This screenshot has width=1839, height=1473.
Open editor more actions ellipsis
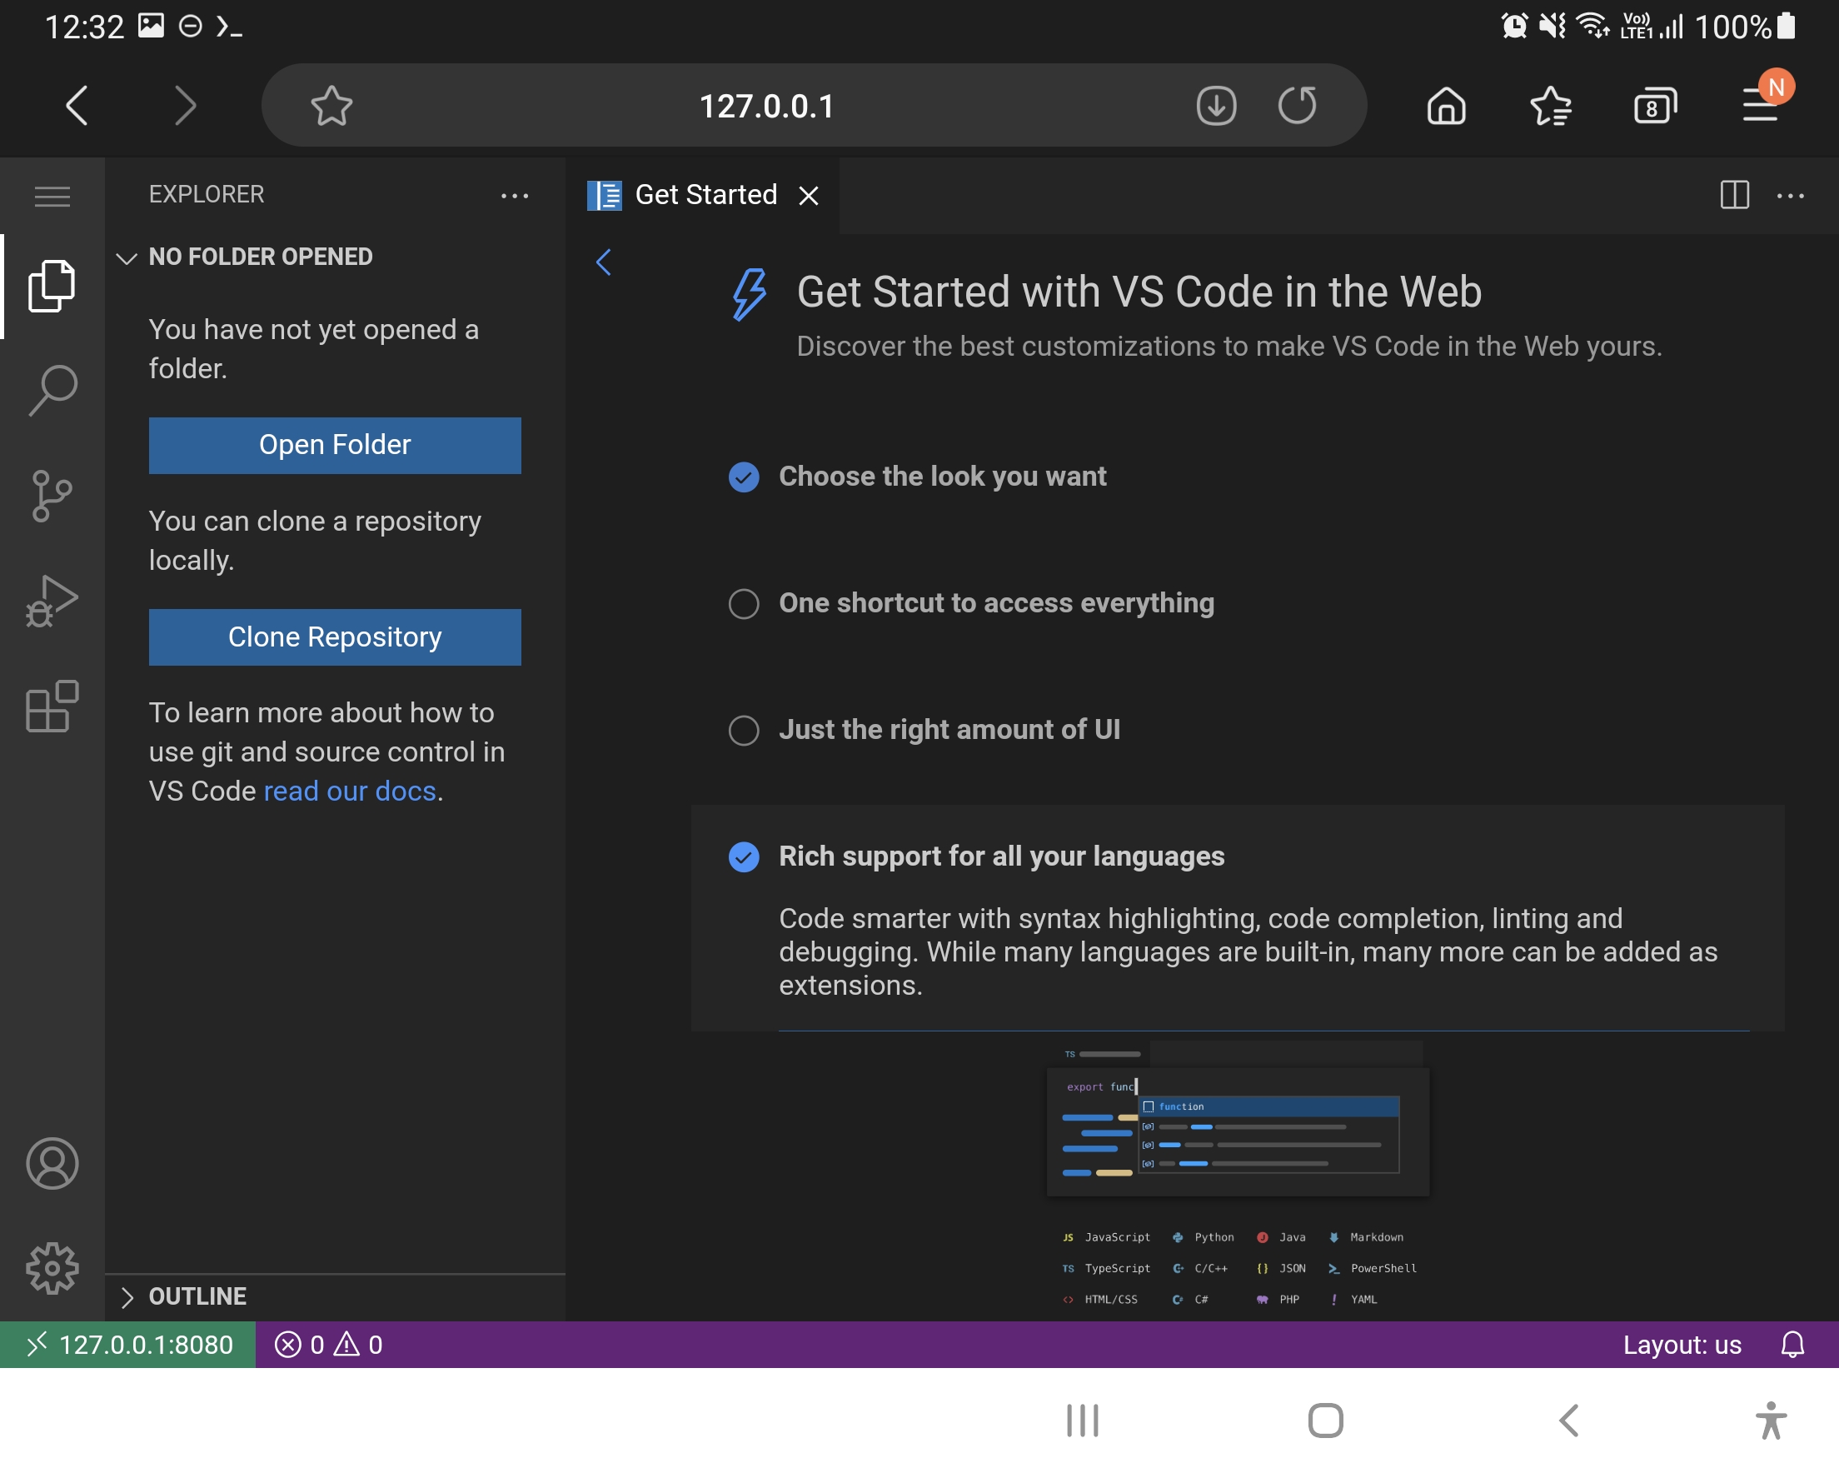(1790, 196)
